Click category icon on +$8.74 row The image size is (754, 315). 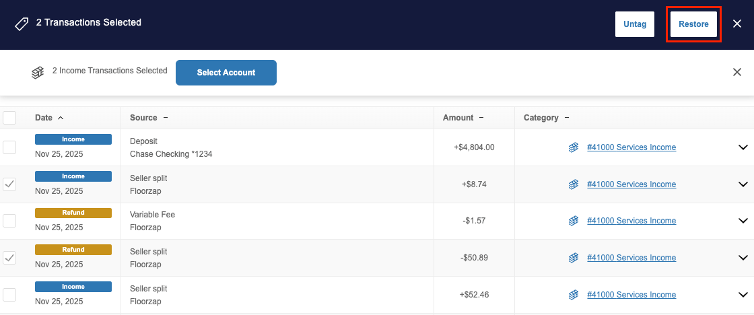574,184
